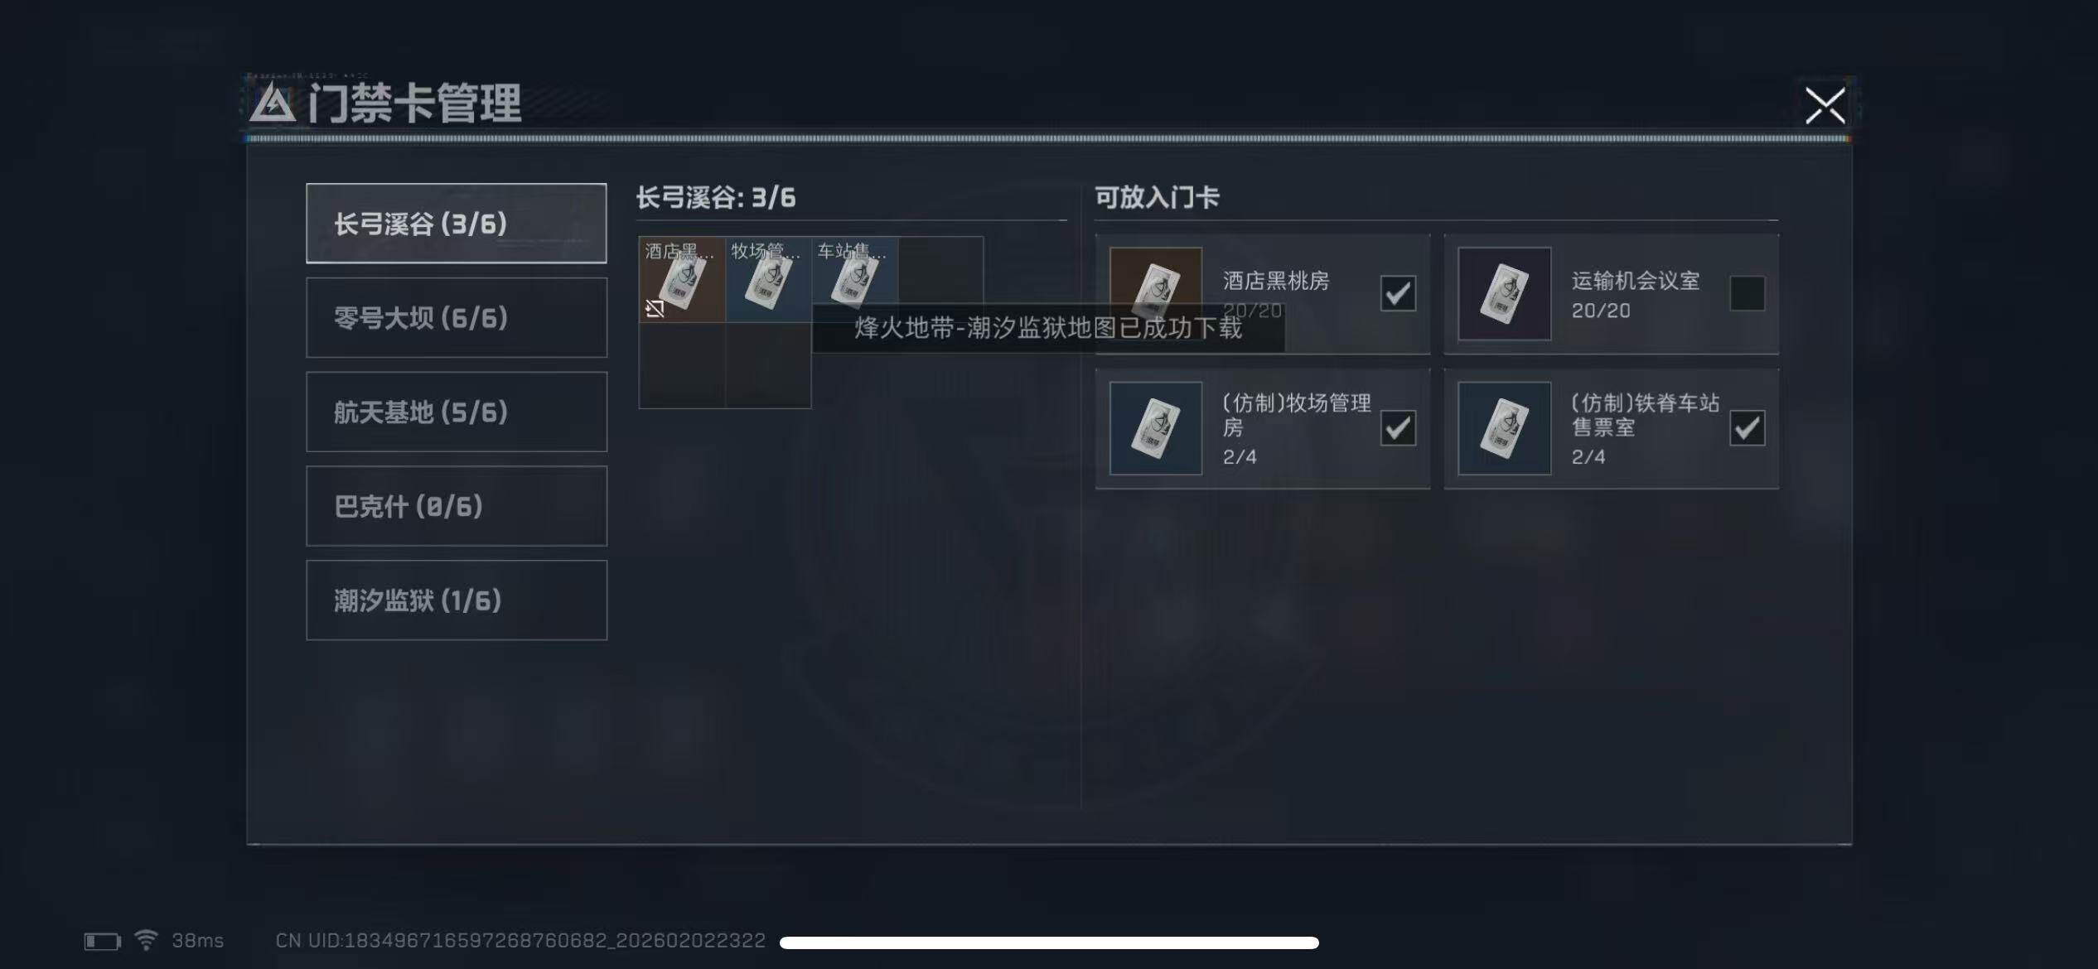Select the 长弓溪谷 (3/6) tab

pyautogui.click(x=457, y=223)
